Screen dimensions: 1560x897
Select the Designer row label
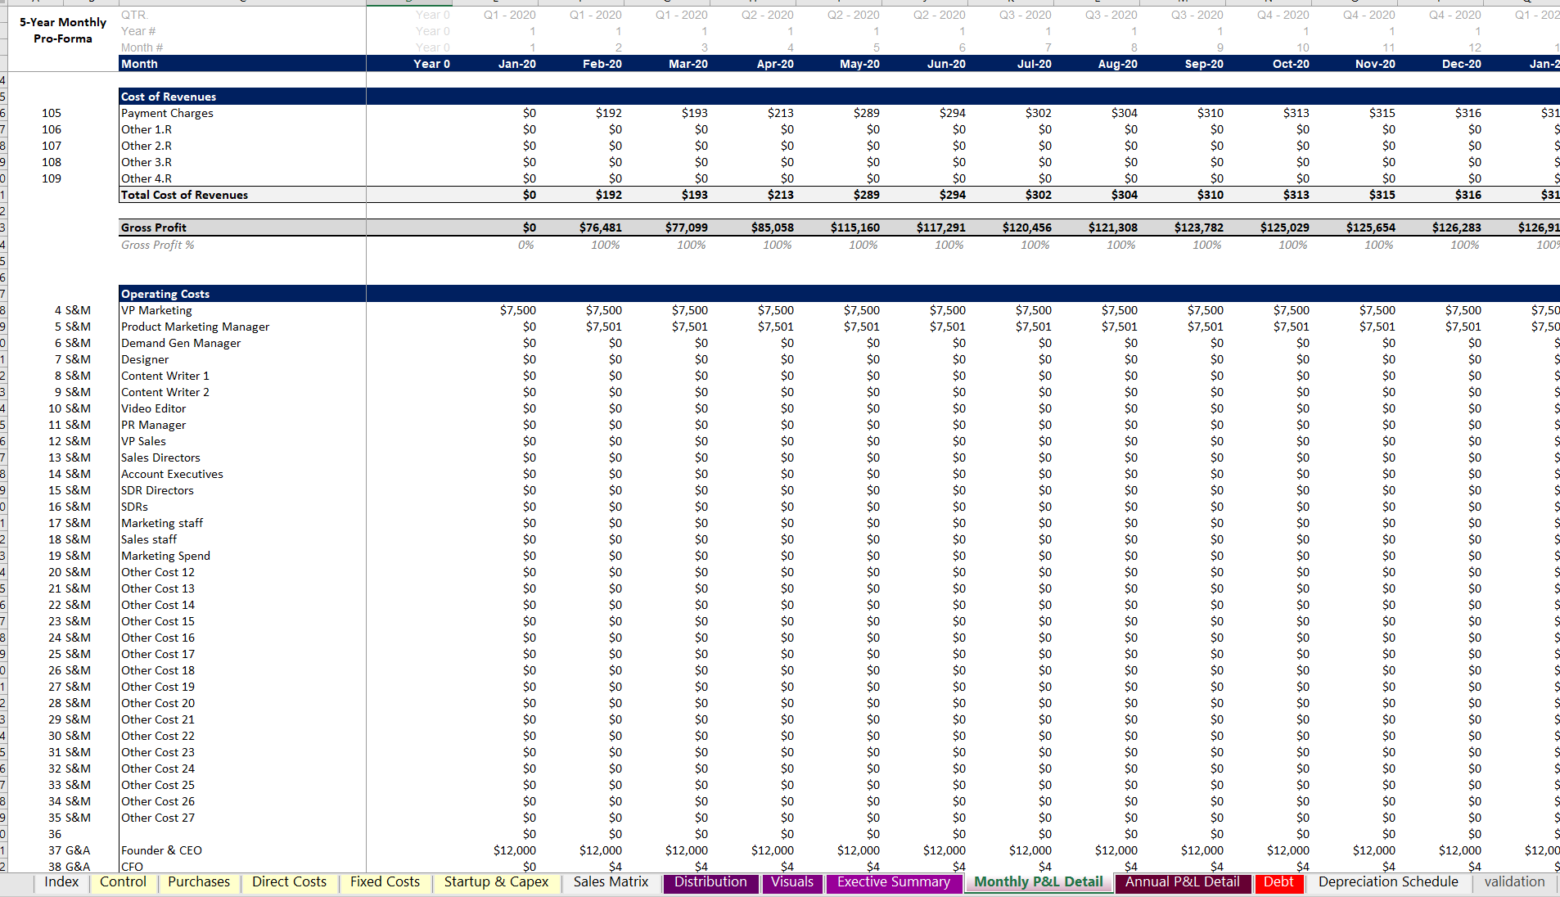pyautogui.click(x=145, y=359)
